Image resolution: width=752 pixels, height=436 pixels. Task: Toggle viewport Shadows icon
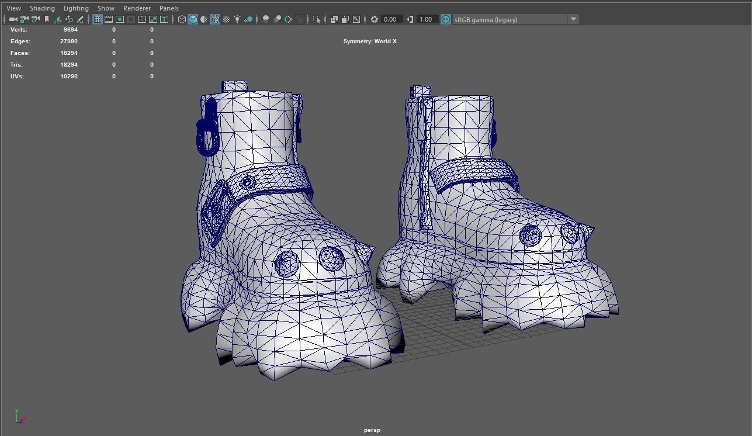click(x=249, y=19)
